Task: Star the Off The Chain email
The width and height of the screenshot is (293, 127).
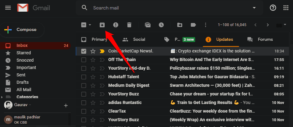Action: (93, 60)
